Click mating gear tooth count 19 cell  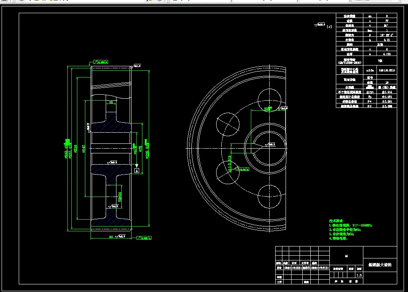pyautogui.click(x=387, y=82)
